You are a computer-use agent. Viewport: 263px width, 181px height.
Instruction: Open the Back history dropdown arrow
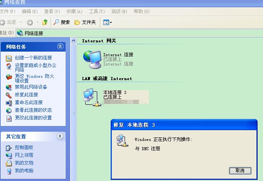[21, 22]
